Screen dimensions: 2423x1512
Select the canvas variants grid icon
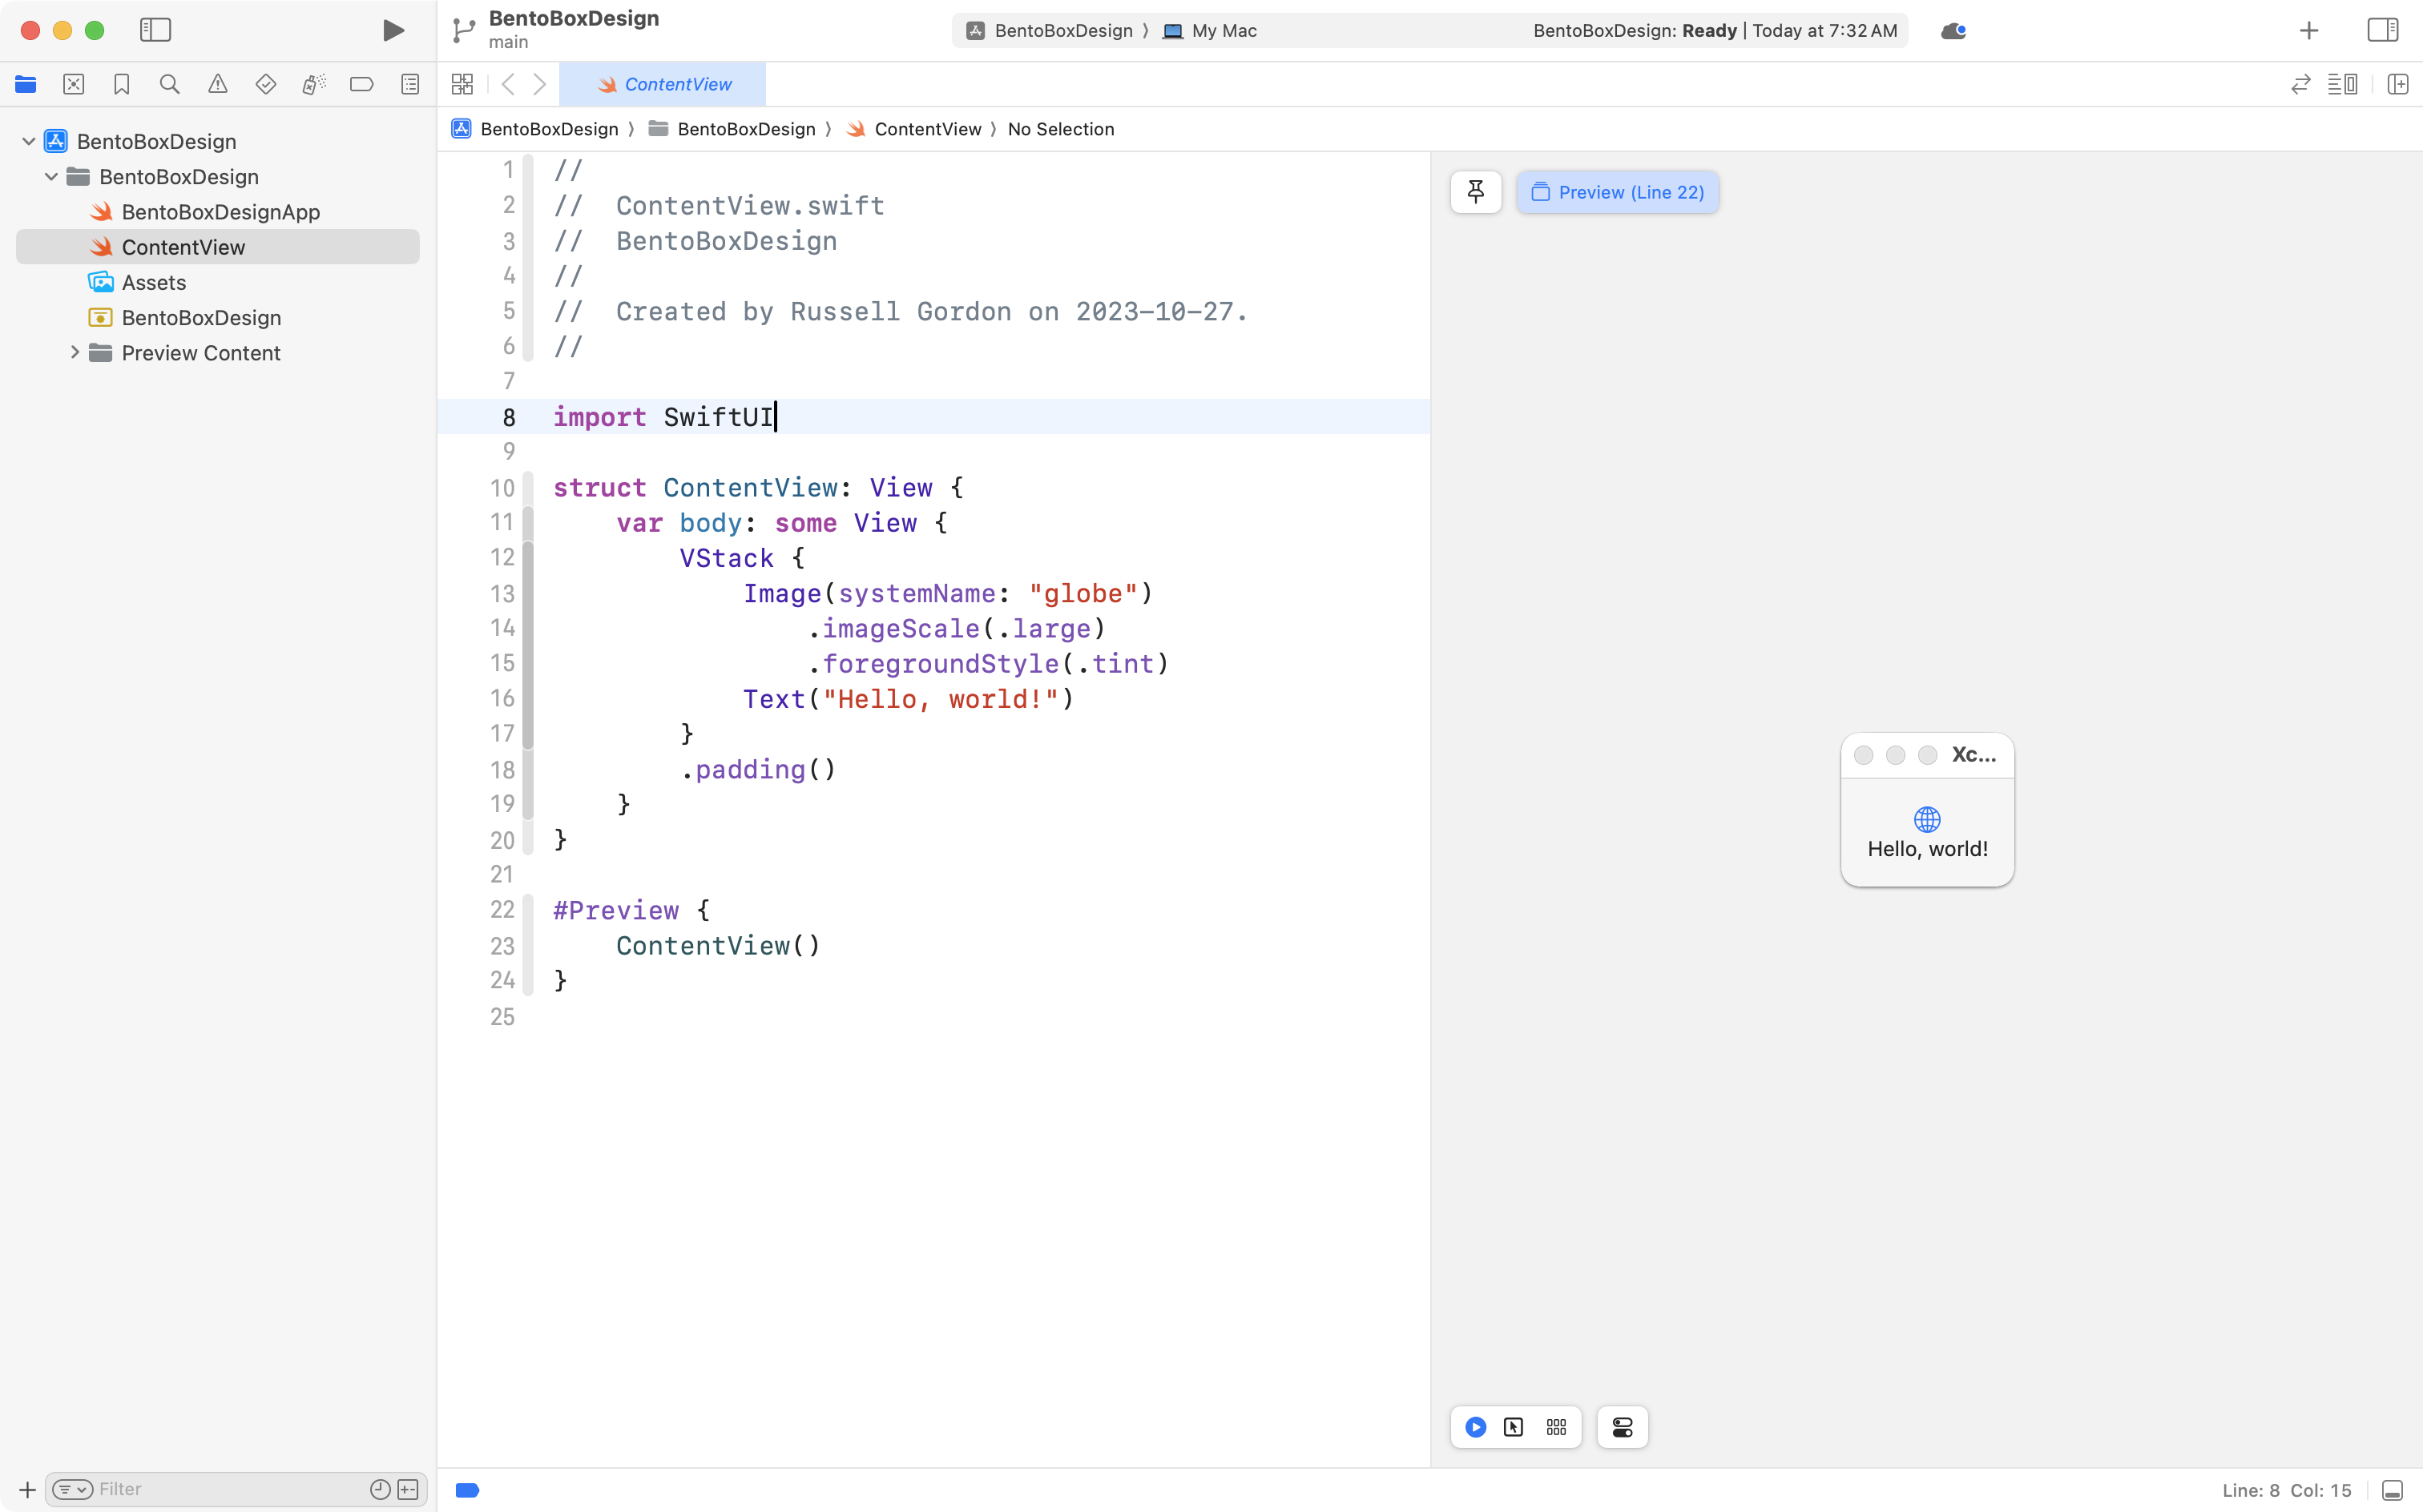coord(1556,1427)
